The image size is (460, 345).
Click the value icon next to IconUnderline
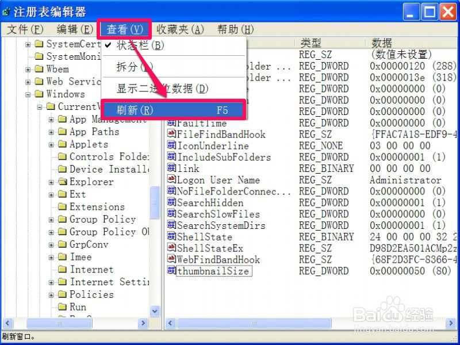click(171, 145)
